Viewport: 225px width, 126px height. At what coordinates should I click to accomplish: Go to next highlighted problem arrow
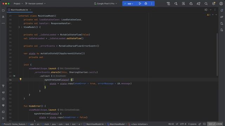[x=216, y=15]
